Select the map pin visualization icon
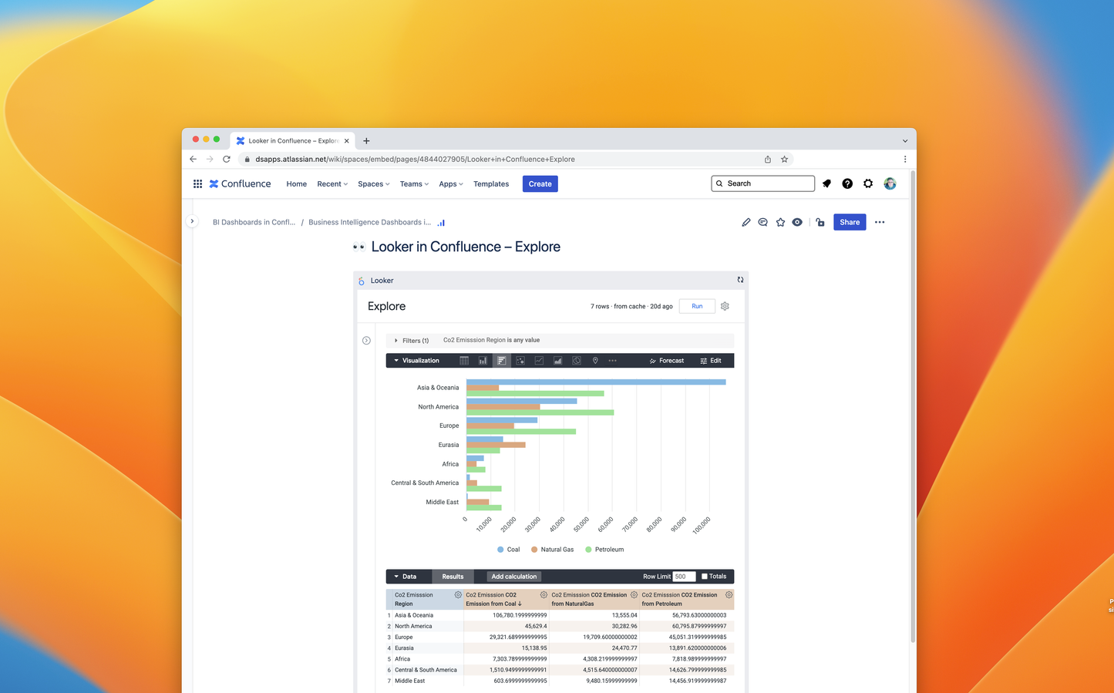This screenshot has height=693, width=1114. 595,361
